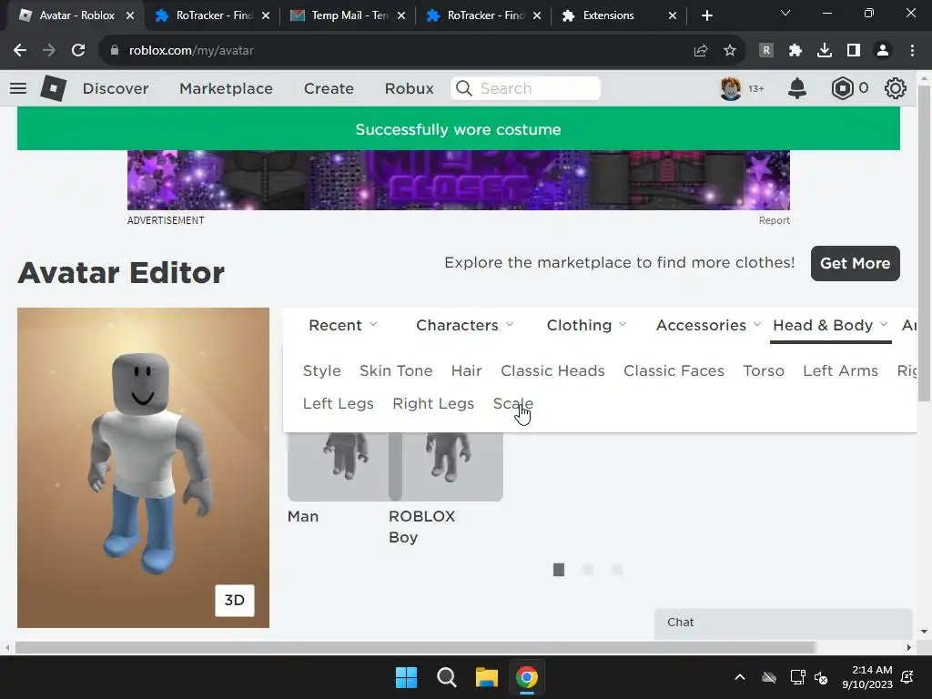Screen dimensions: 932x699
Task: Select the Style submenu item
Action: 321,371
